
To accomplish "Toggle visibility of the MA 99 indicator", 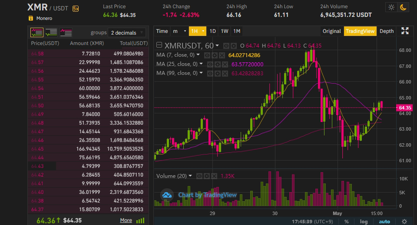I will (x=210, y=74).
